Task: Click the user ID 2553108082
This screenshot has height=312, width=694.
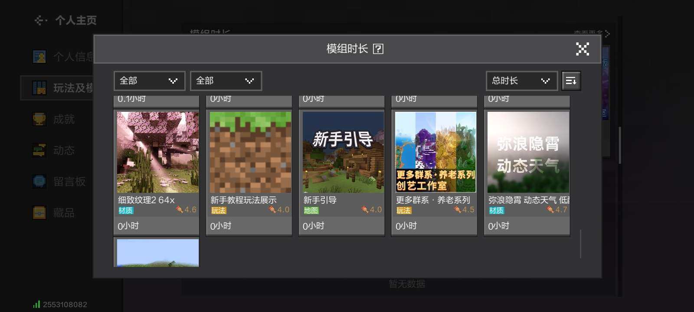Action: pos(65,305)
